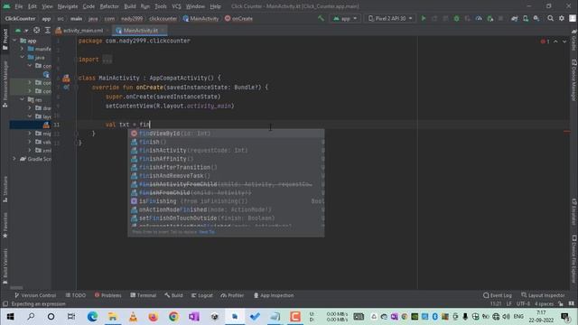Click the horizontal scrollbar in the Project panel
Viewport: 578px width, 325px height.
tap(16, 287)
